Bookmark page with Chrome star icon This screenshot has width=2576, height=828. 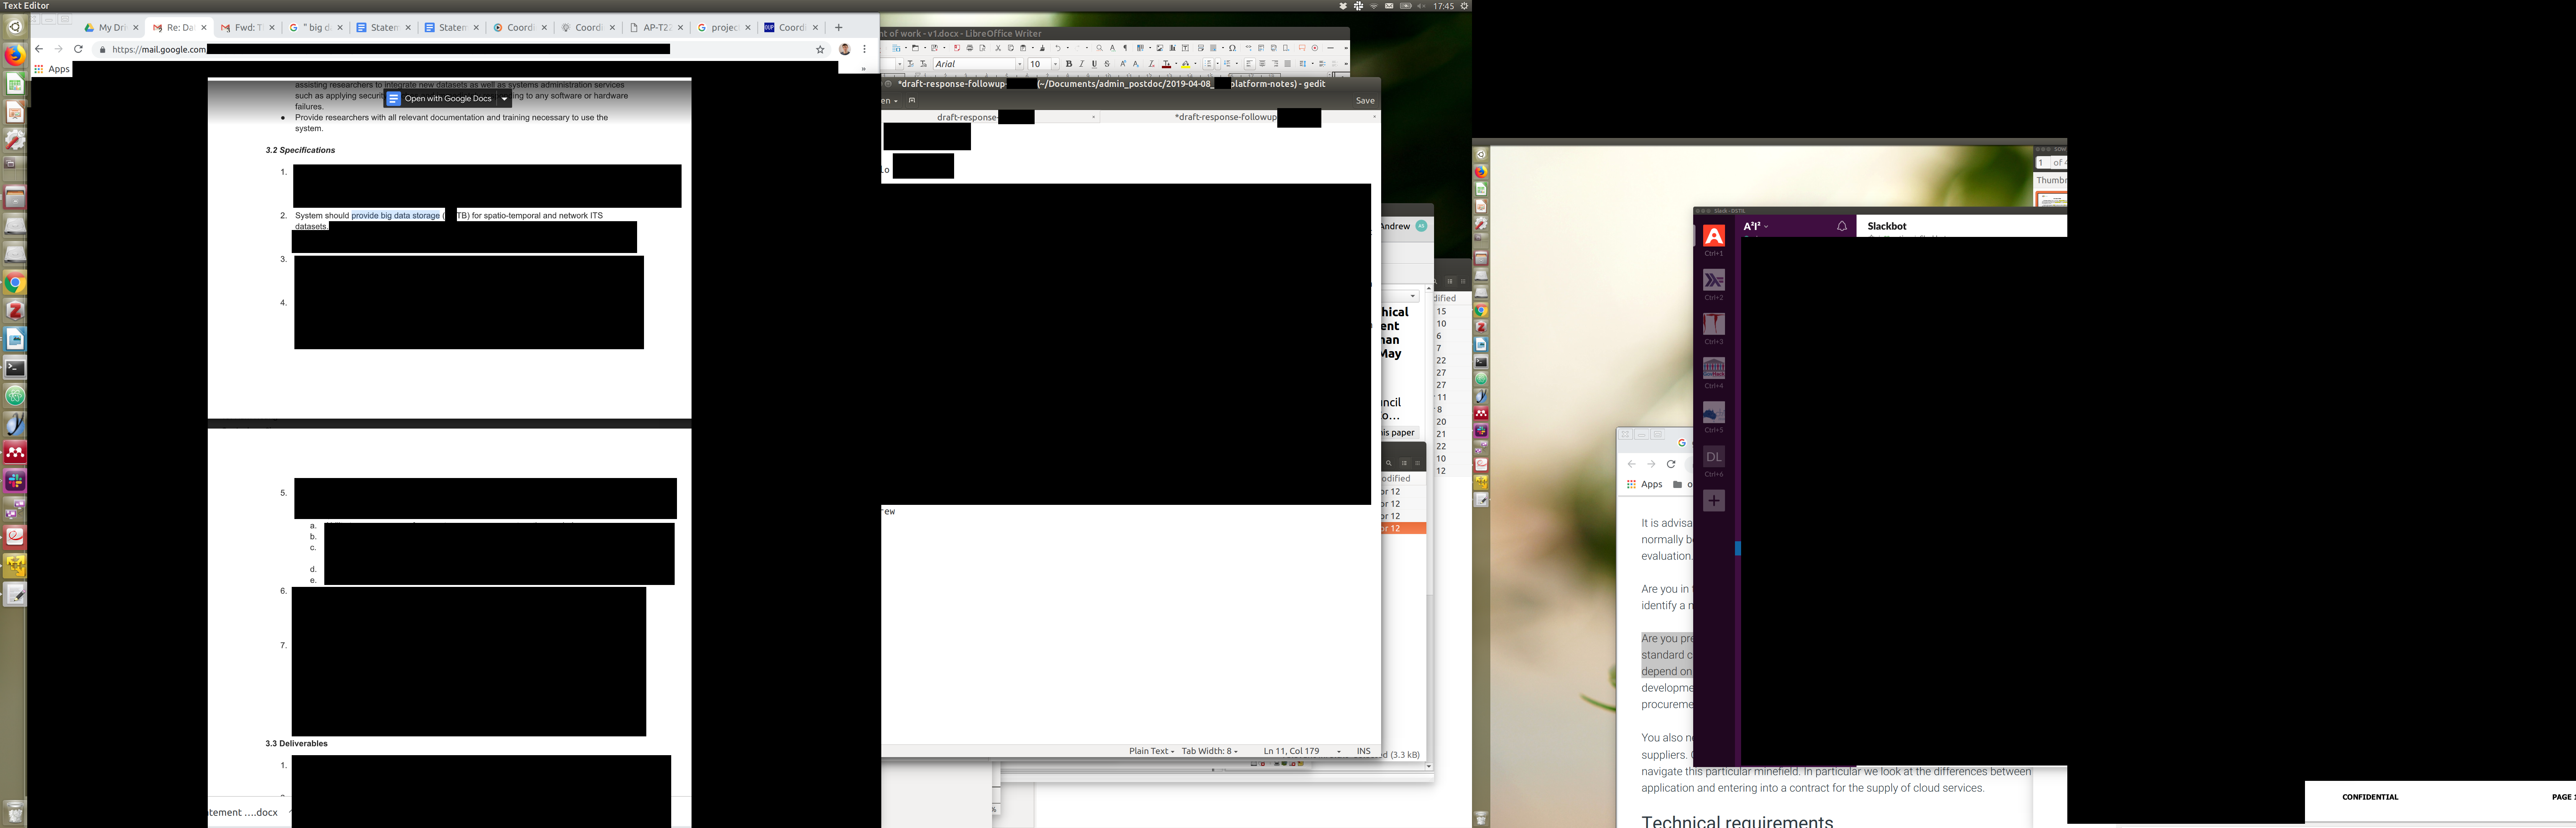pyautogui.click(x=820, y=49)
